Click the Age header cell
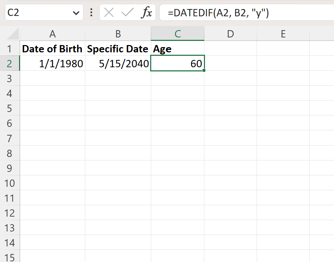Screen dimensions: 334x262 tap(177, 49)
